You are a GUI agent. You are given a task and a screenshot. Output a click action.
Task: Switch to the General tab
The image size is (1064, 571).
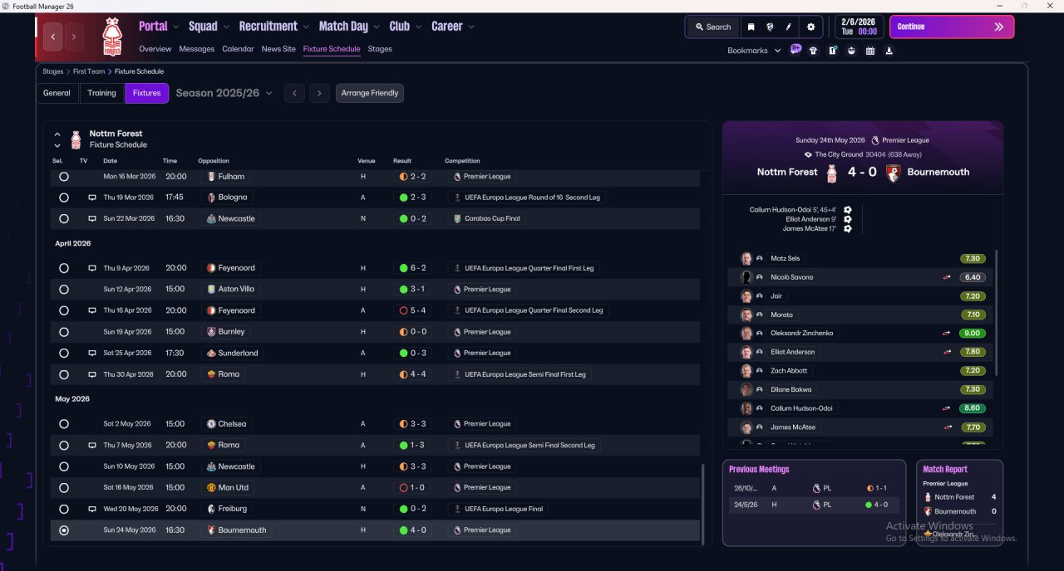pyautogui.click(x=57, y=93)
